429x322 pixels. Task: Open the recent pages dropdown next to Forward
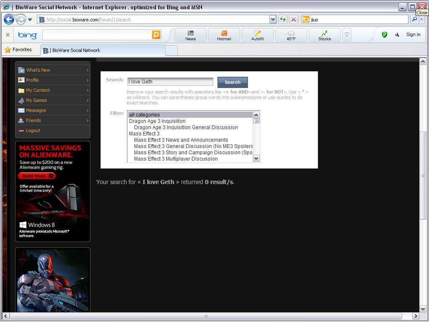[30, 20]
